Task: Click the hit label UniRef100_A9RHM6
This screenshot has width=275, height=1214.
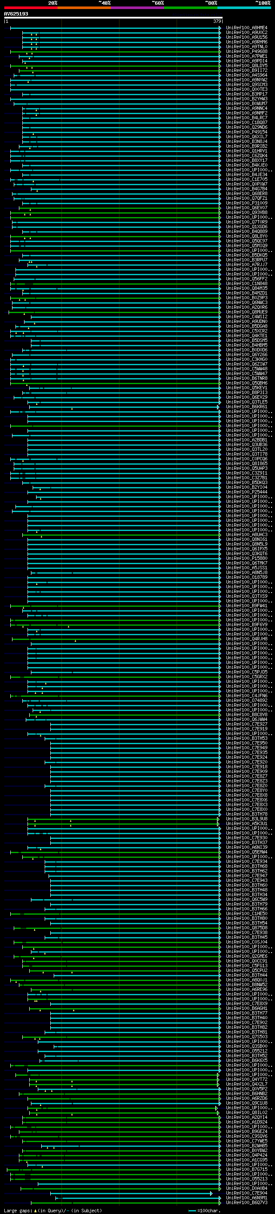Action: point(246,42)
